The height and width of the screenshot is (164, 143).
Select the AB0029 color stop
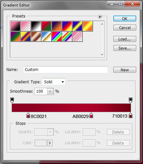pyautogui.click(x=91, y=115)
